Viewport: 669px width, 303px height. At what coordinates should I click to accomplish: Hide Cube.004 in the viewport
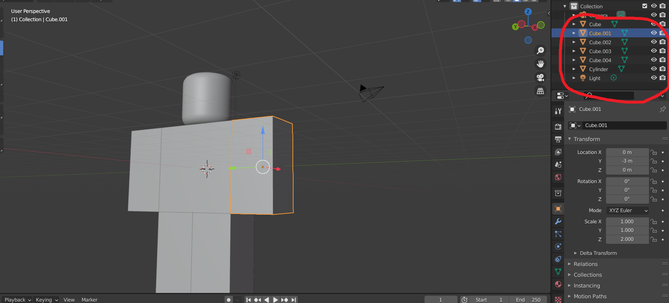[654, 60]
